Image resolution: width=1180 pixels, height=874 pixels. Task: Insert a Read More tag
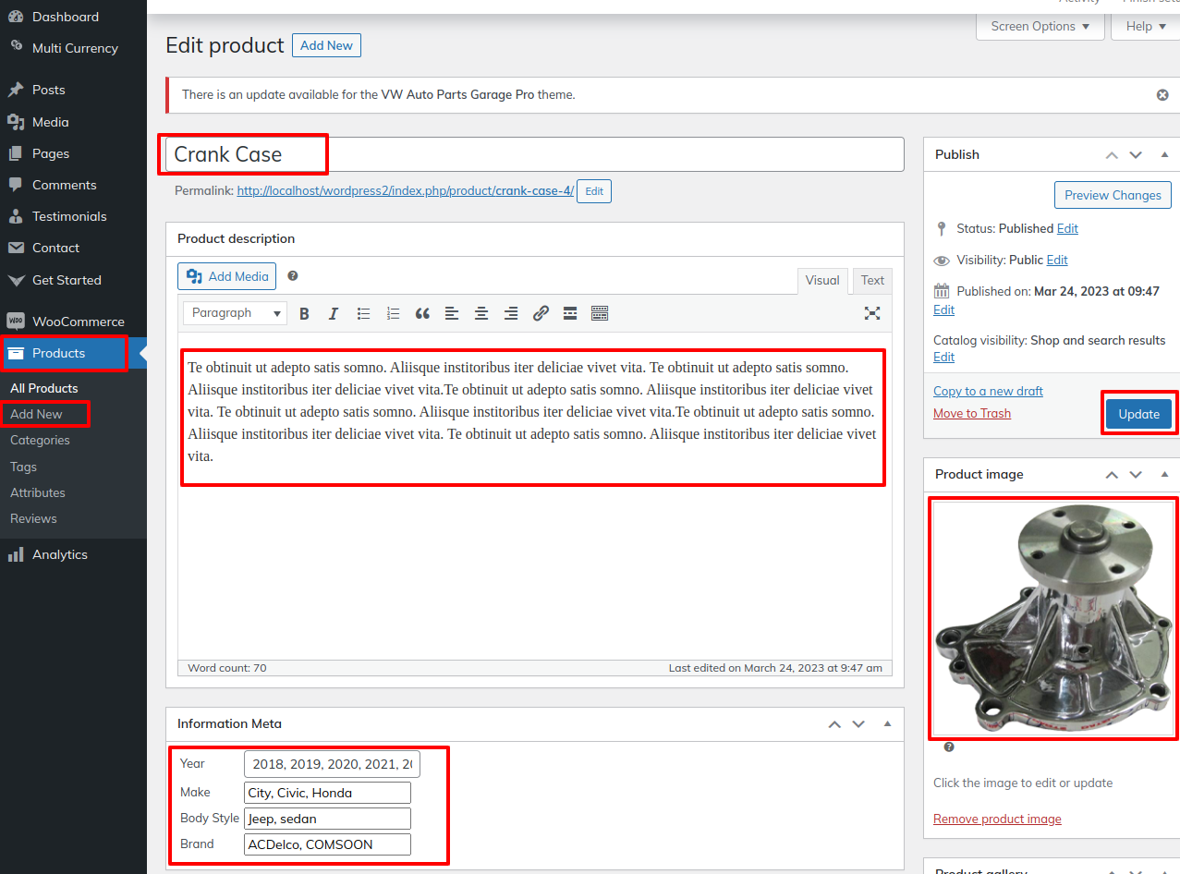570,314
